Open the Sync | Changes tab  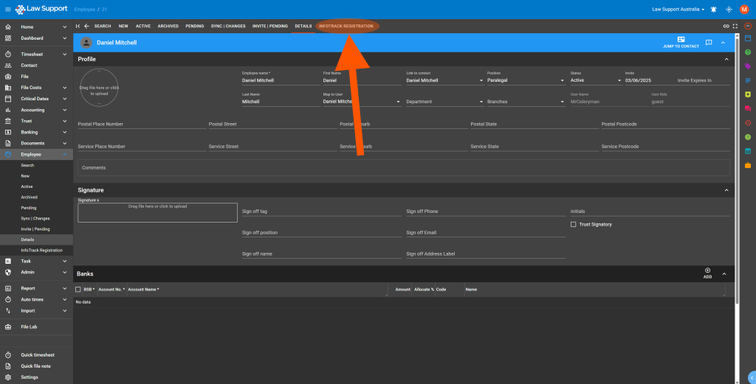click(228, 26)
